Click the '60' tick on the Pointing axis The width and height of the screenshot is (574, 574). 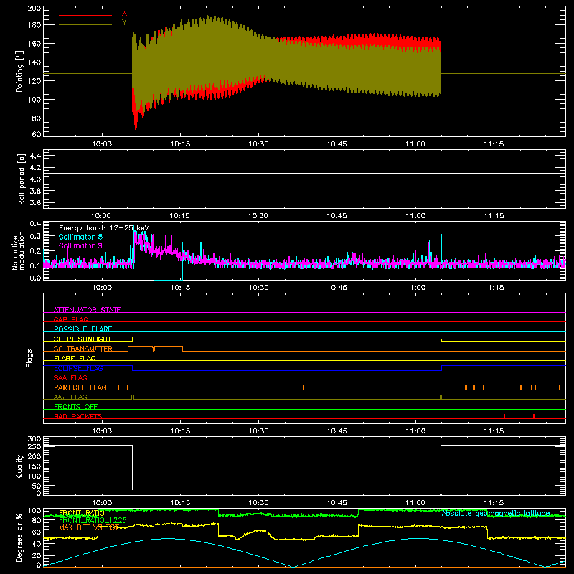click(37, 134)
